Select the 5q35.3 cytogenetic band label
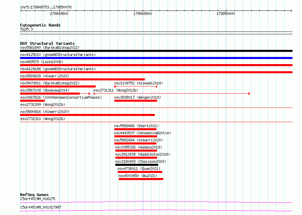 (26, 29)
